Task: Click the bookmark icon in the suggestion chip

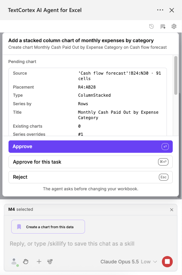Action: click(x=19, y=227)
